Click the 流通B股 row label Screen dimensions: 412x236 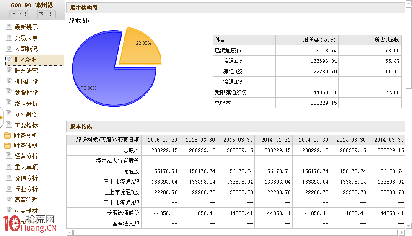point(233,72)
